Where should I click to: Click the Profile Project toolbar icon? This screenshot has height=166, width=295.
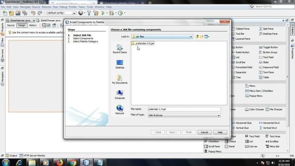pyautogui.click(x=120, y=13)
